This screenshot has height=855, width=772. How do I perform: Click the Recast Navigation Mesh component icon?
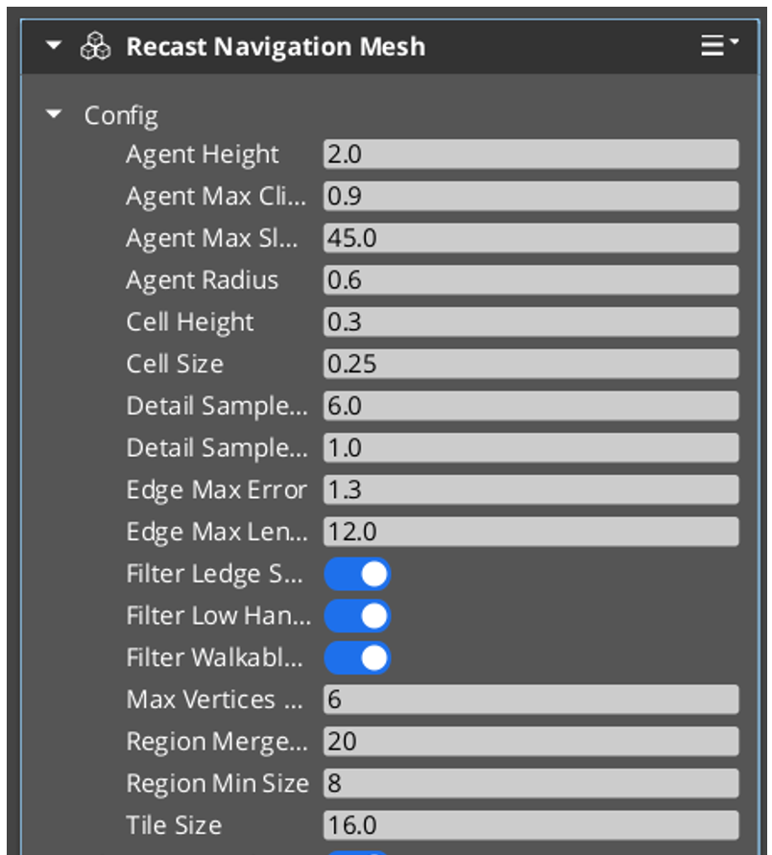(x=93, y=45)
